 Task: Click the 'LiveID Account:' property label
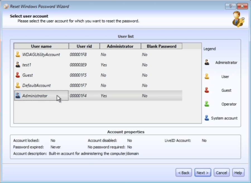[x=178, y=140]
